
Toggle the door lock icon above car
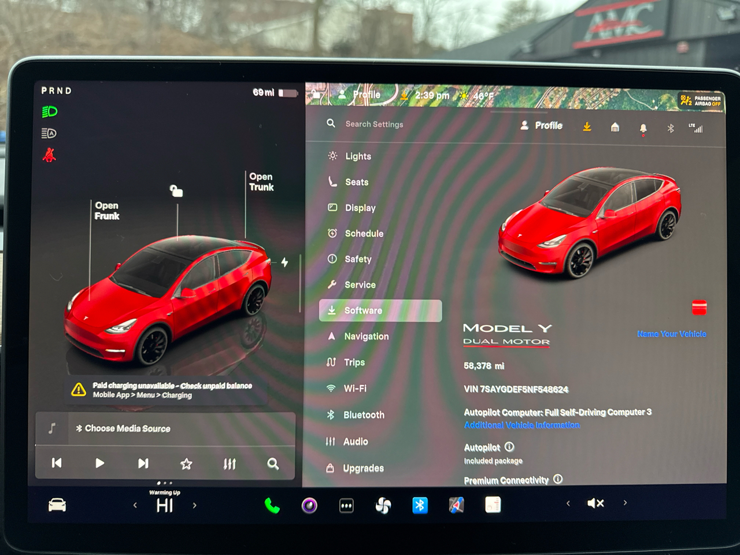pyautogui.click(x=176, y=191)
